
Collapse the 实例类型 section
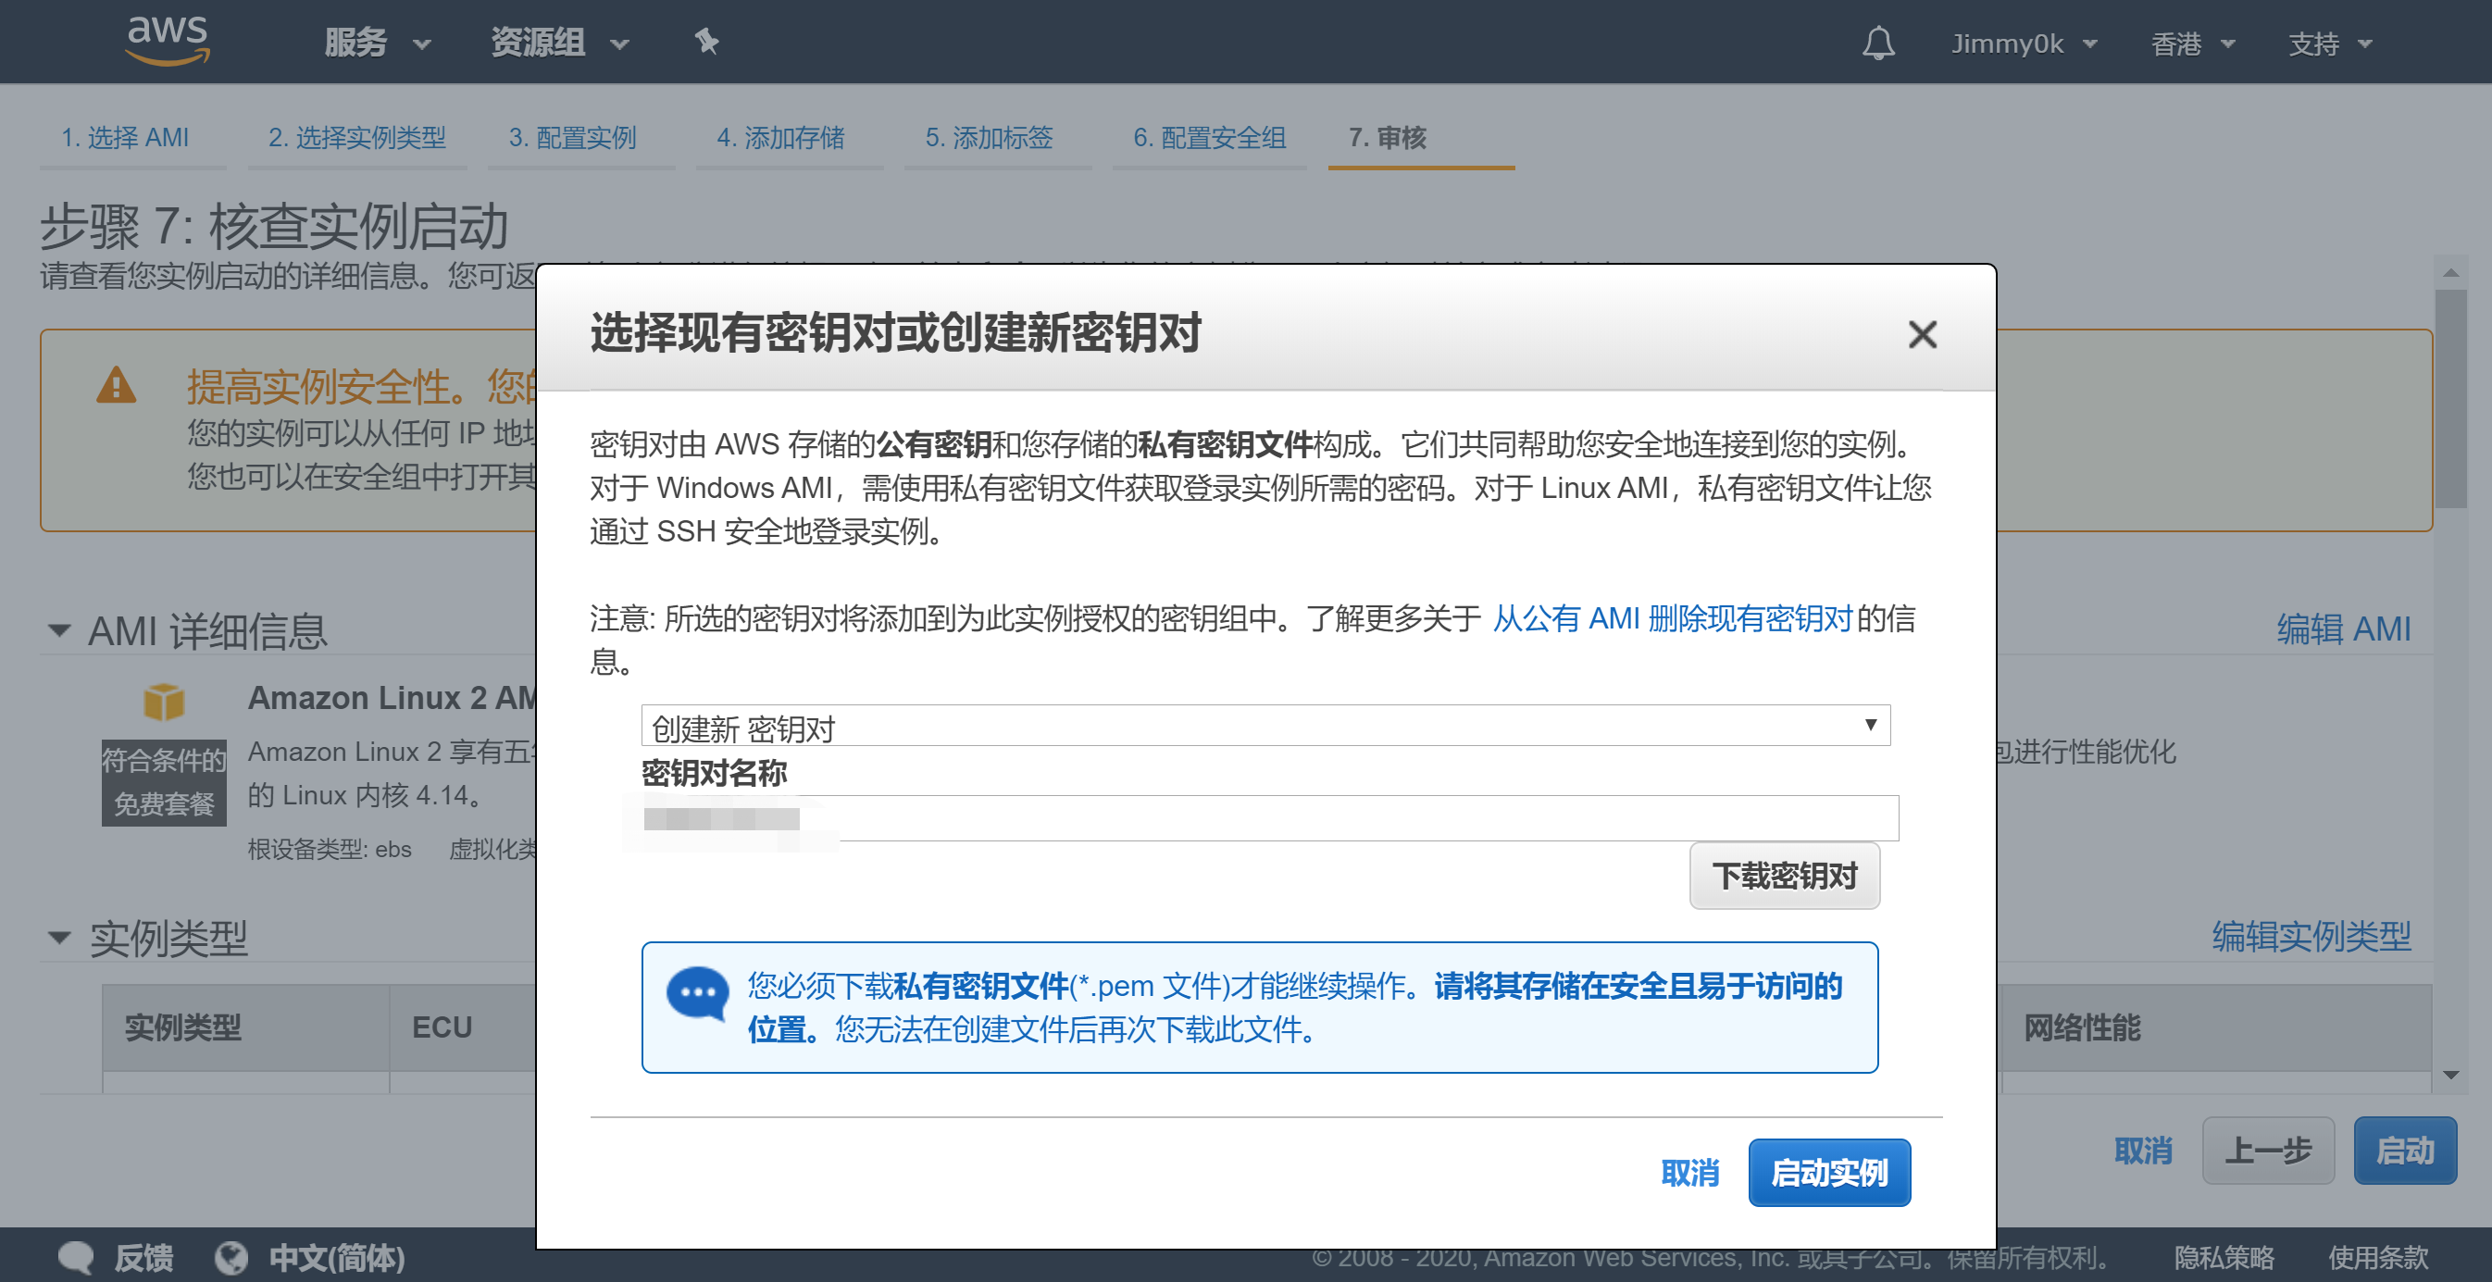pos(59,937)
